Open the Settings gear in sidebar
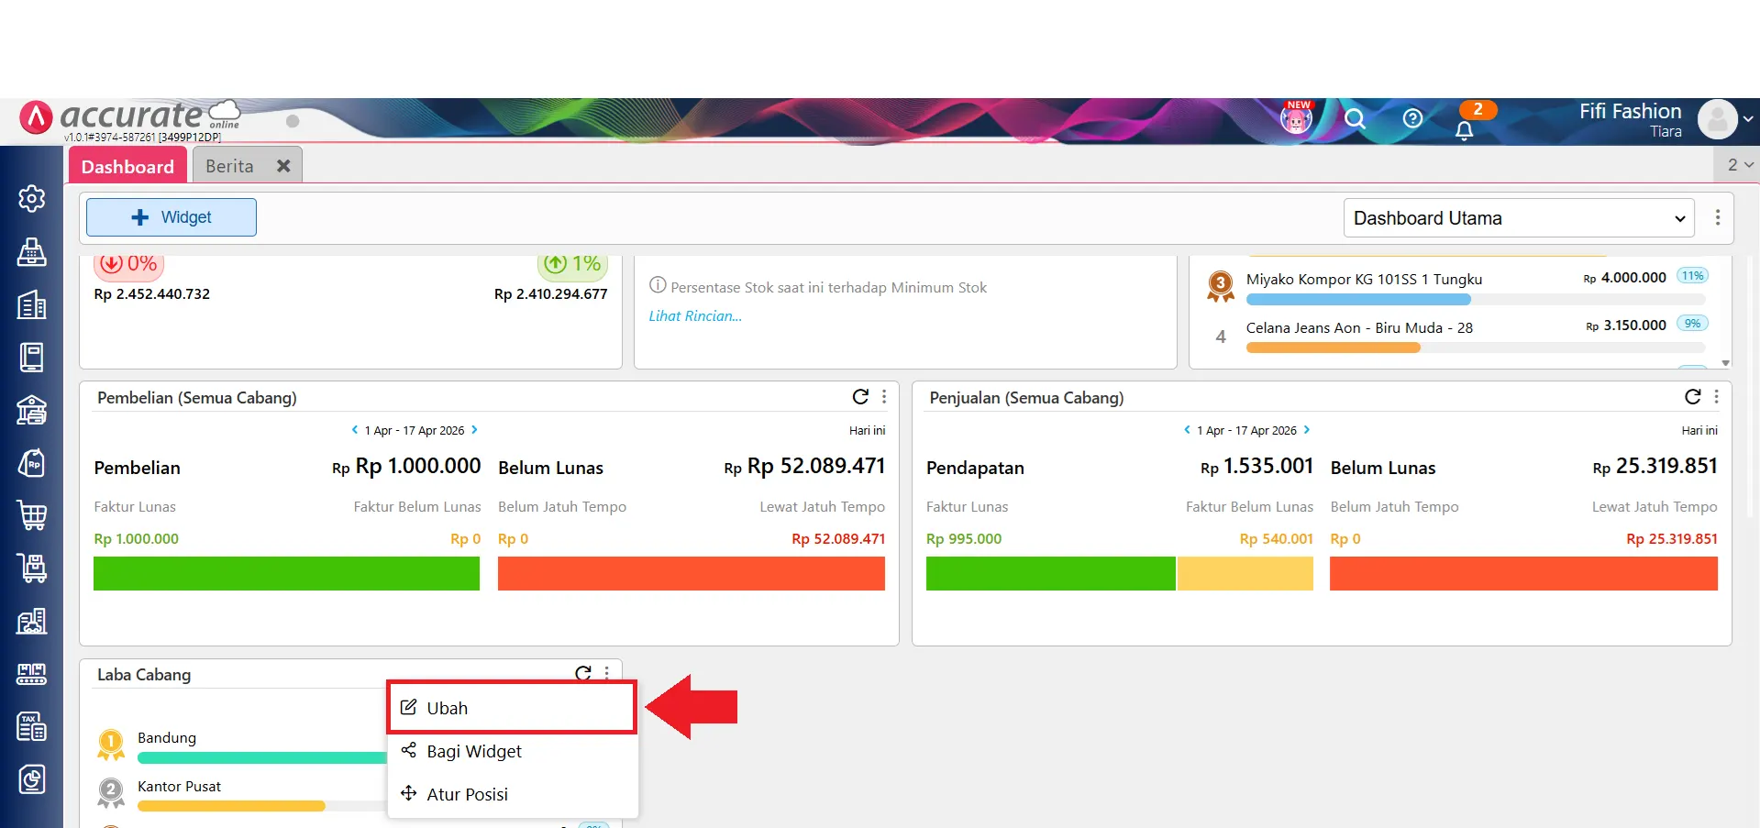This screenshot has width=1760, height=828. click(x=32, y=198)
